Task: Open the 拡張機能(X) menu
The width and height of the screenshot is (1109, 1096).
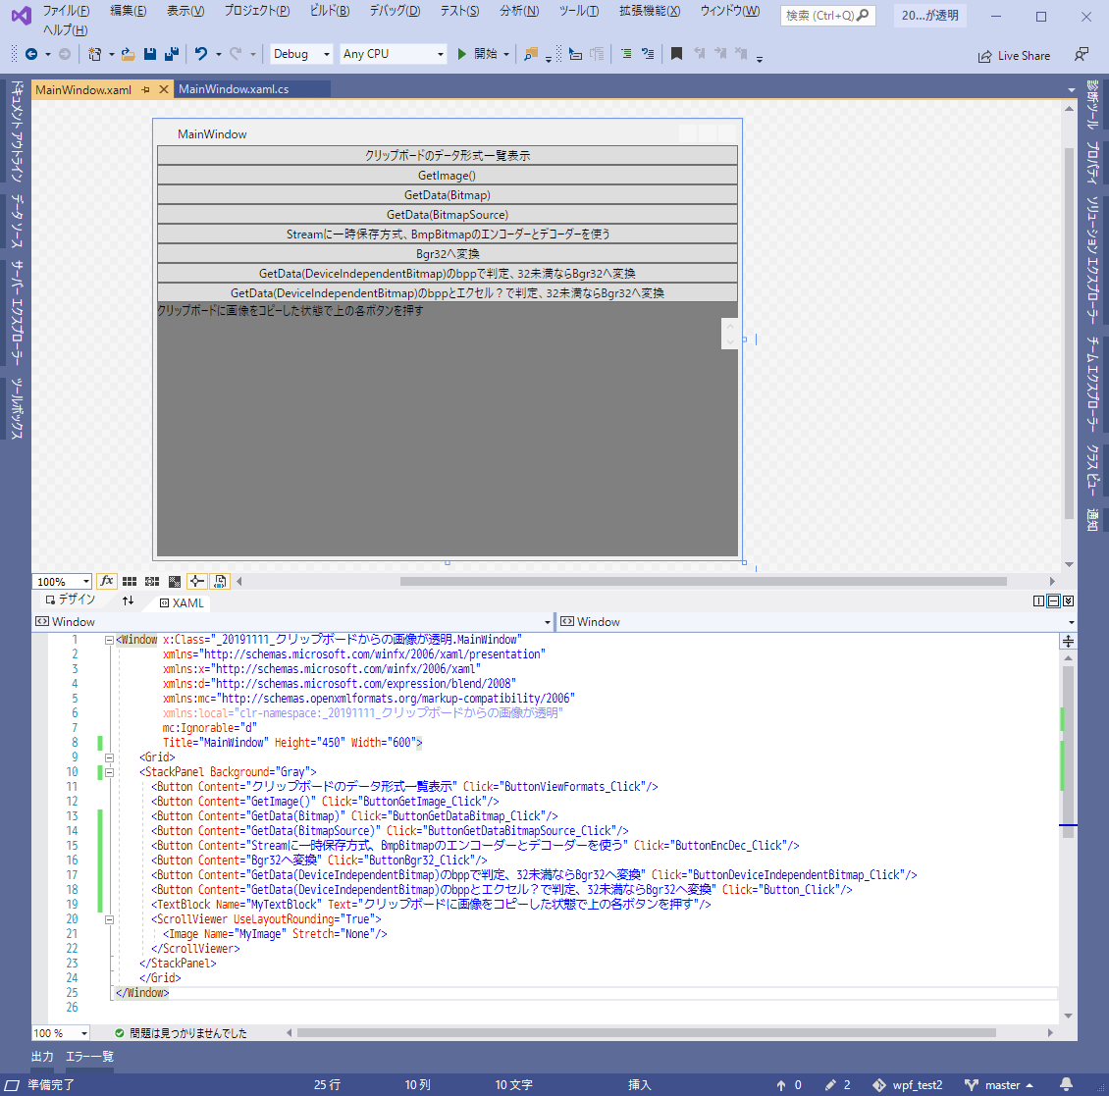Action: pos(650,11)
